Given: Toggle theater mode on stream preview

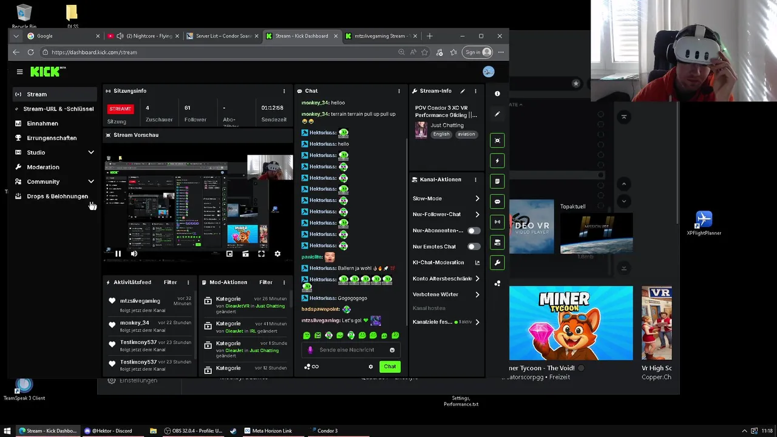Looking at the screenshot, I should [x=245, y=254].
